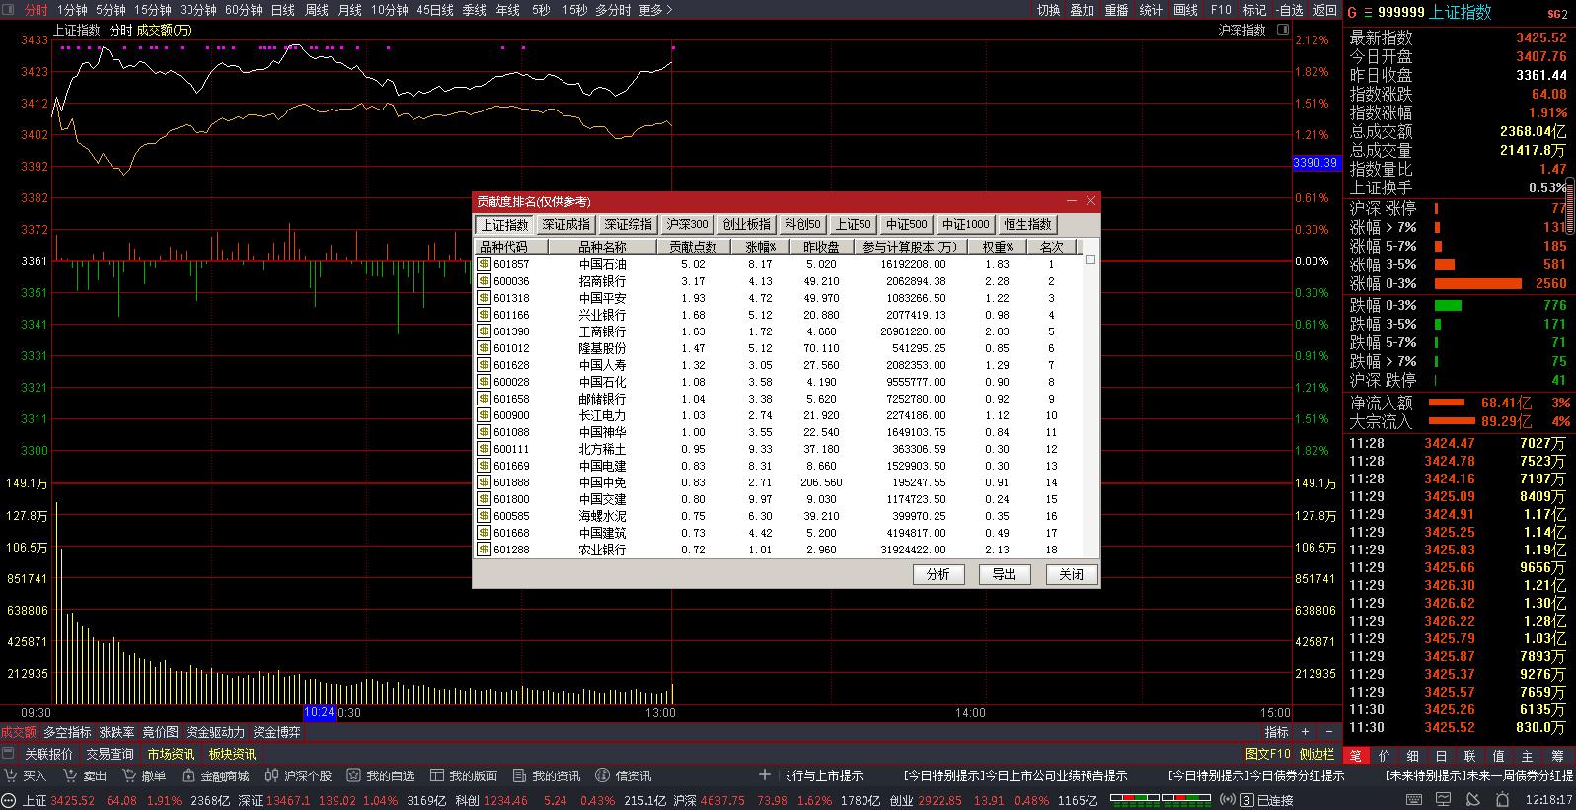Click the 分析 button in dialog
Image resolution: width=1576 pixels, height=810 pixels.
click(938, 574)
